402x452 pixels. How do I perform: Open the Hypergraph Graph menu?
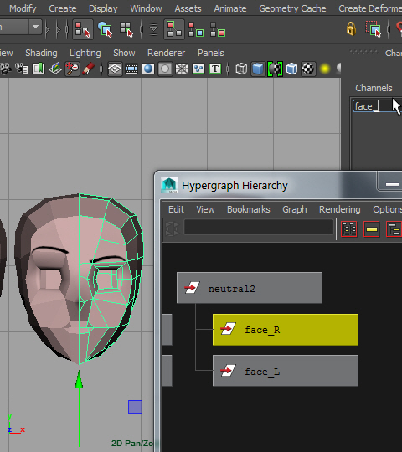point(295,209)
